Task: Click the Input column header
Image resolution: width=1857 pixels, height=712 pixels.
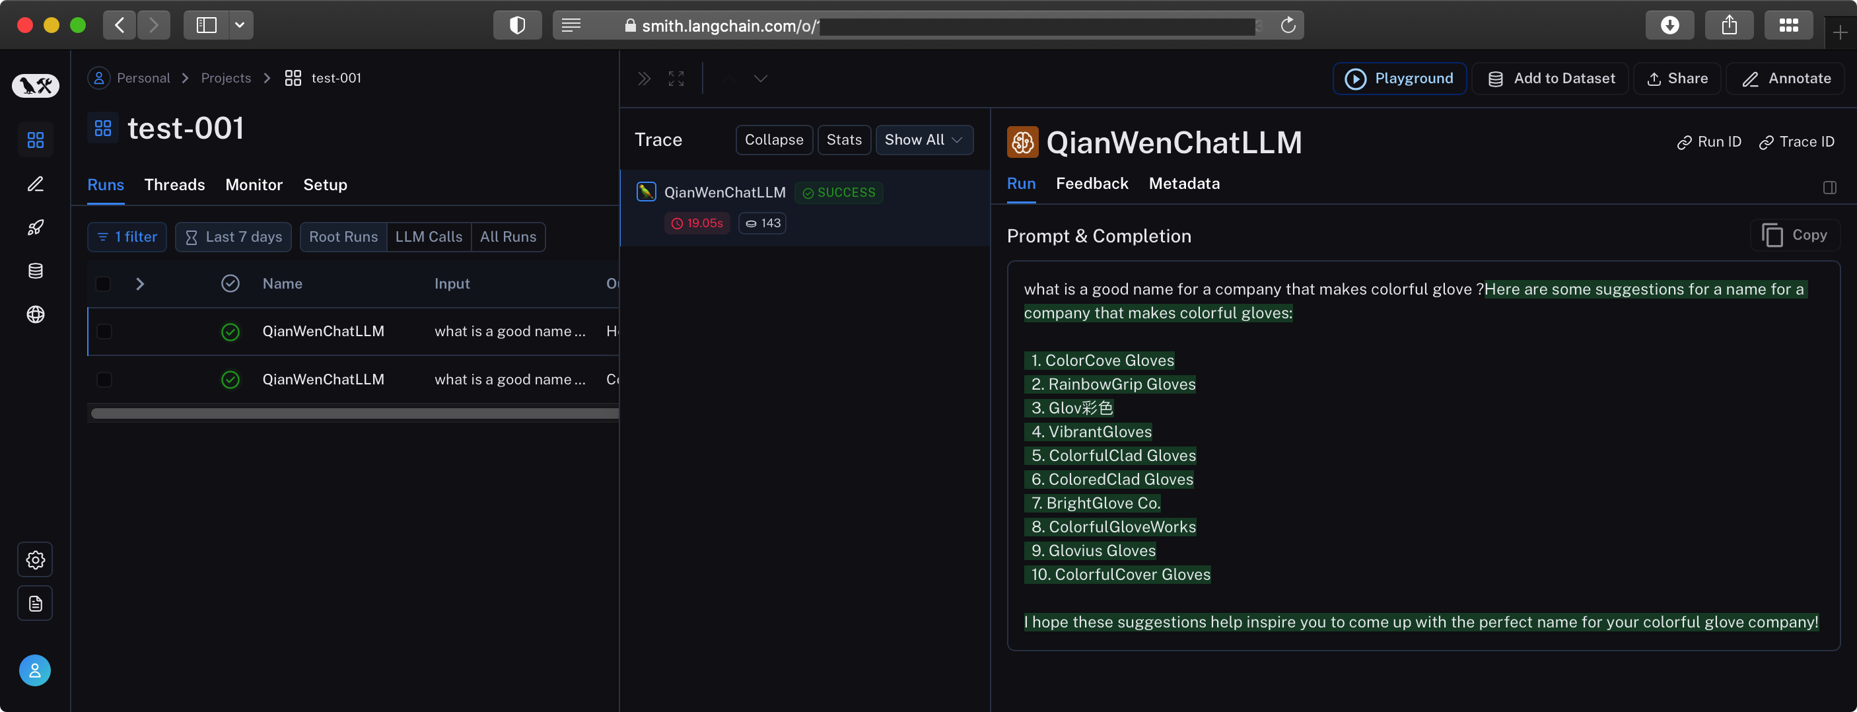Action: point(452,284)
